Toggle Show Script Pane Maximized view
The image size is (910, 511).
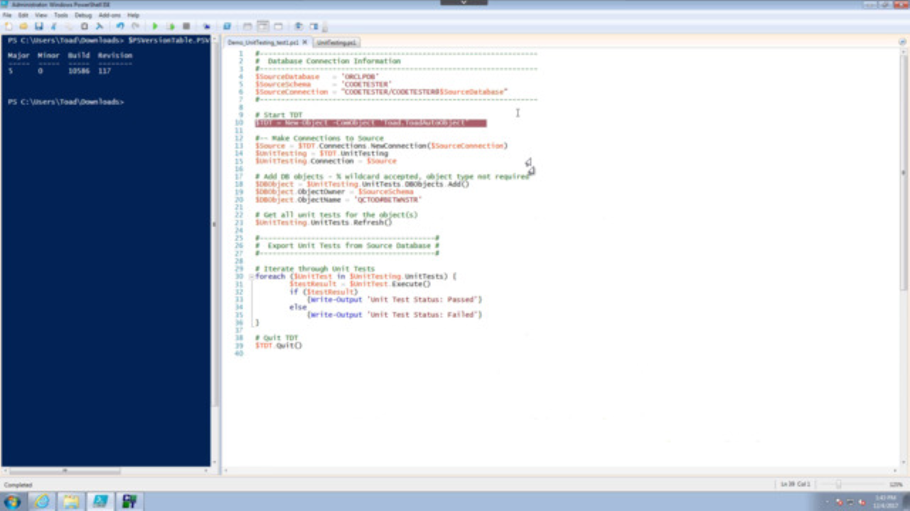pos(277,26)
